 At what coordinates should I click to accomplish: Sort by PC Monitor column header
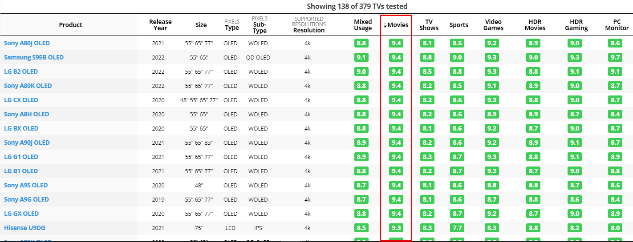tap(617, 25)
